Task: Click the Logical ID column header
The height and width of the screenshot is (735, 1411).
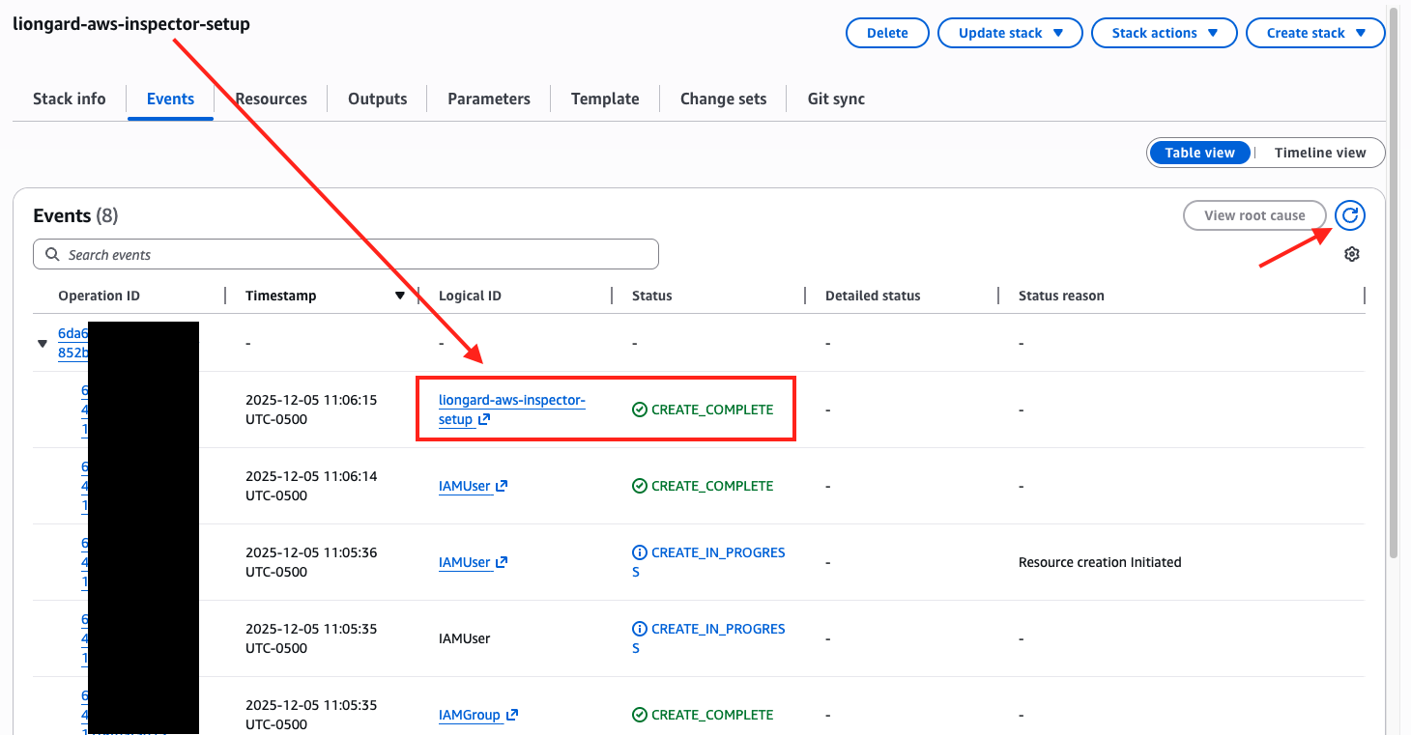Action: click(x=470, y=296)
